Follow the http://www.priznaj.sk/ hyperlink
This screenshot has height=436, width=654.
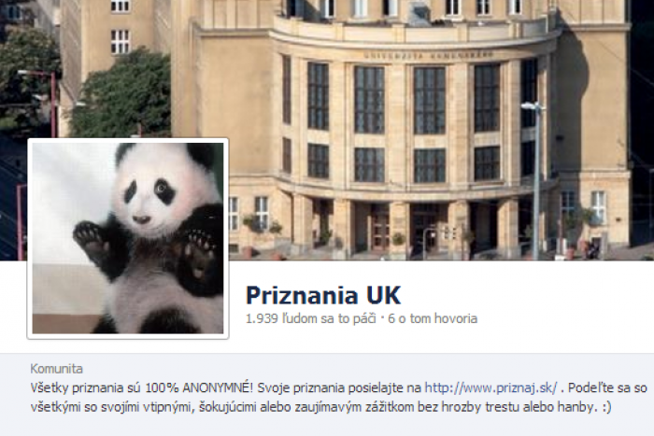(490, 388)
